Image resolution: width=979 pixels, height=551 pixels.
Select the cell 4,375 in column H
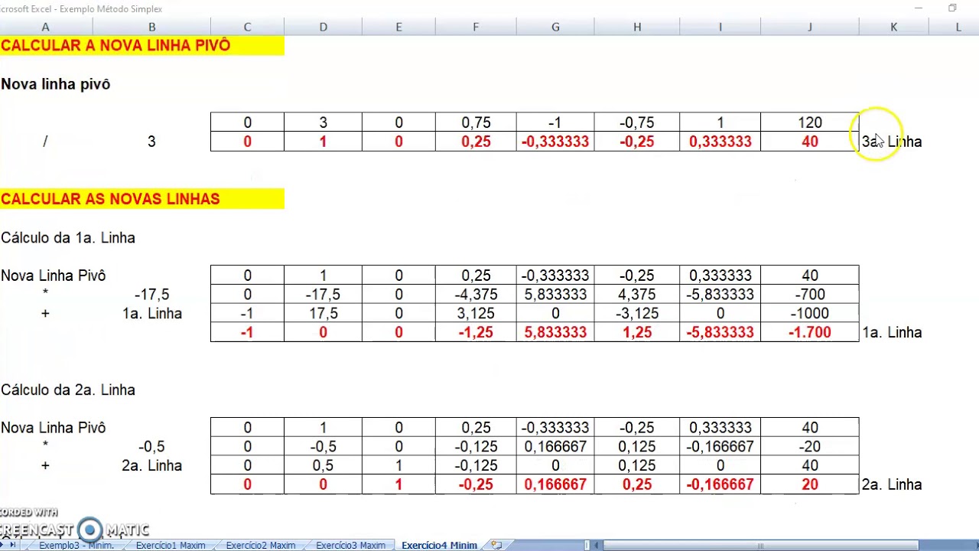tap(637, 295)
